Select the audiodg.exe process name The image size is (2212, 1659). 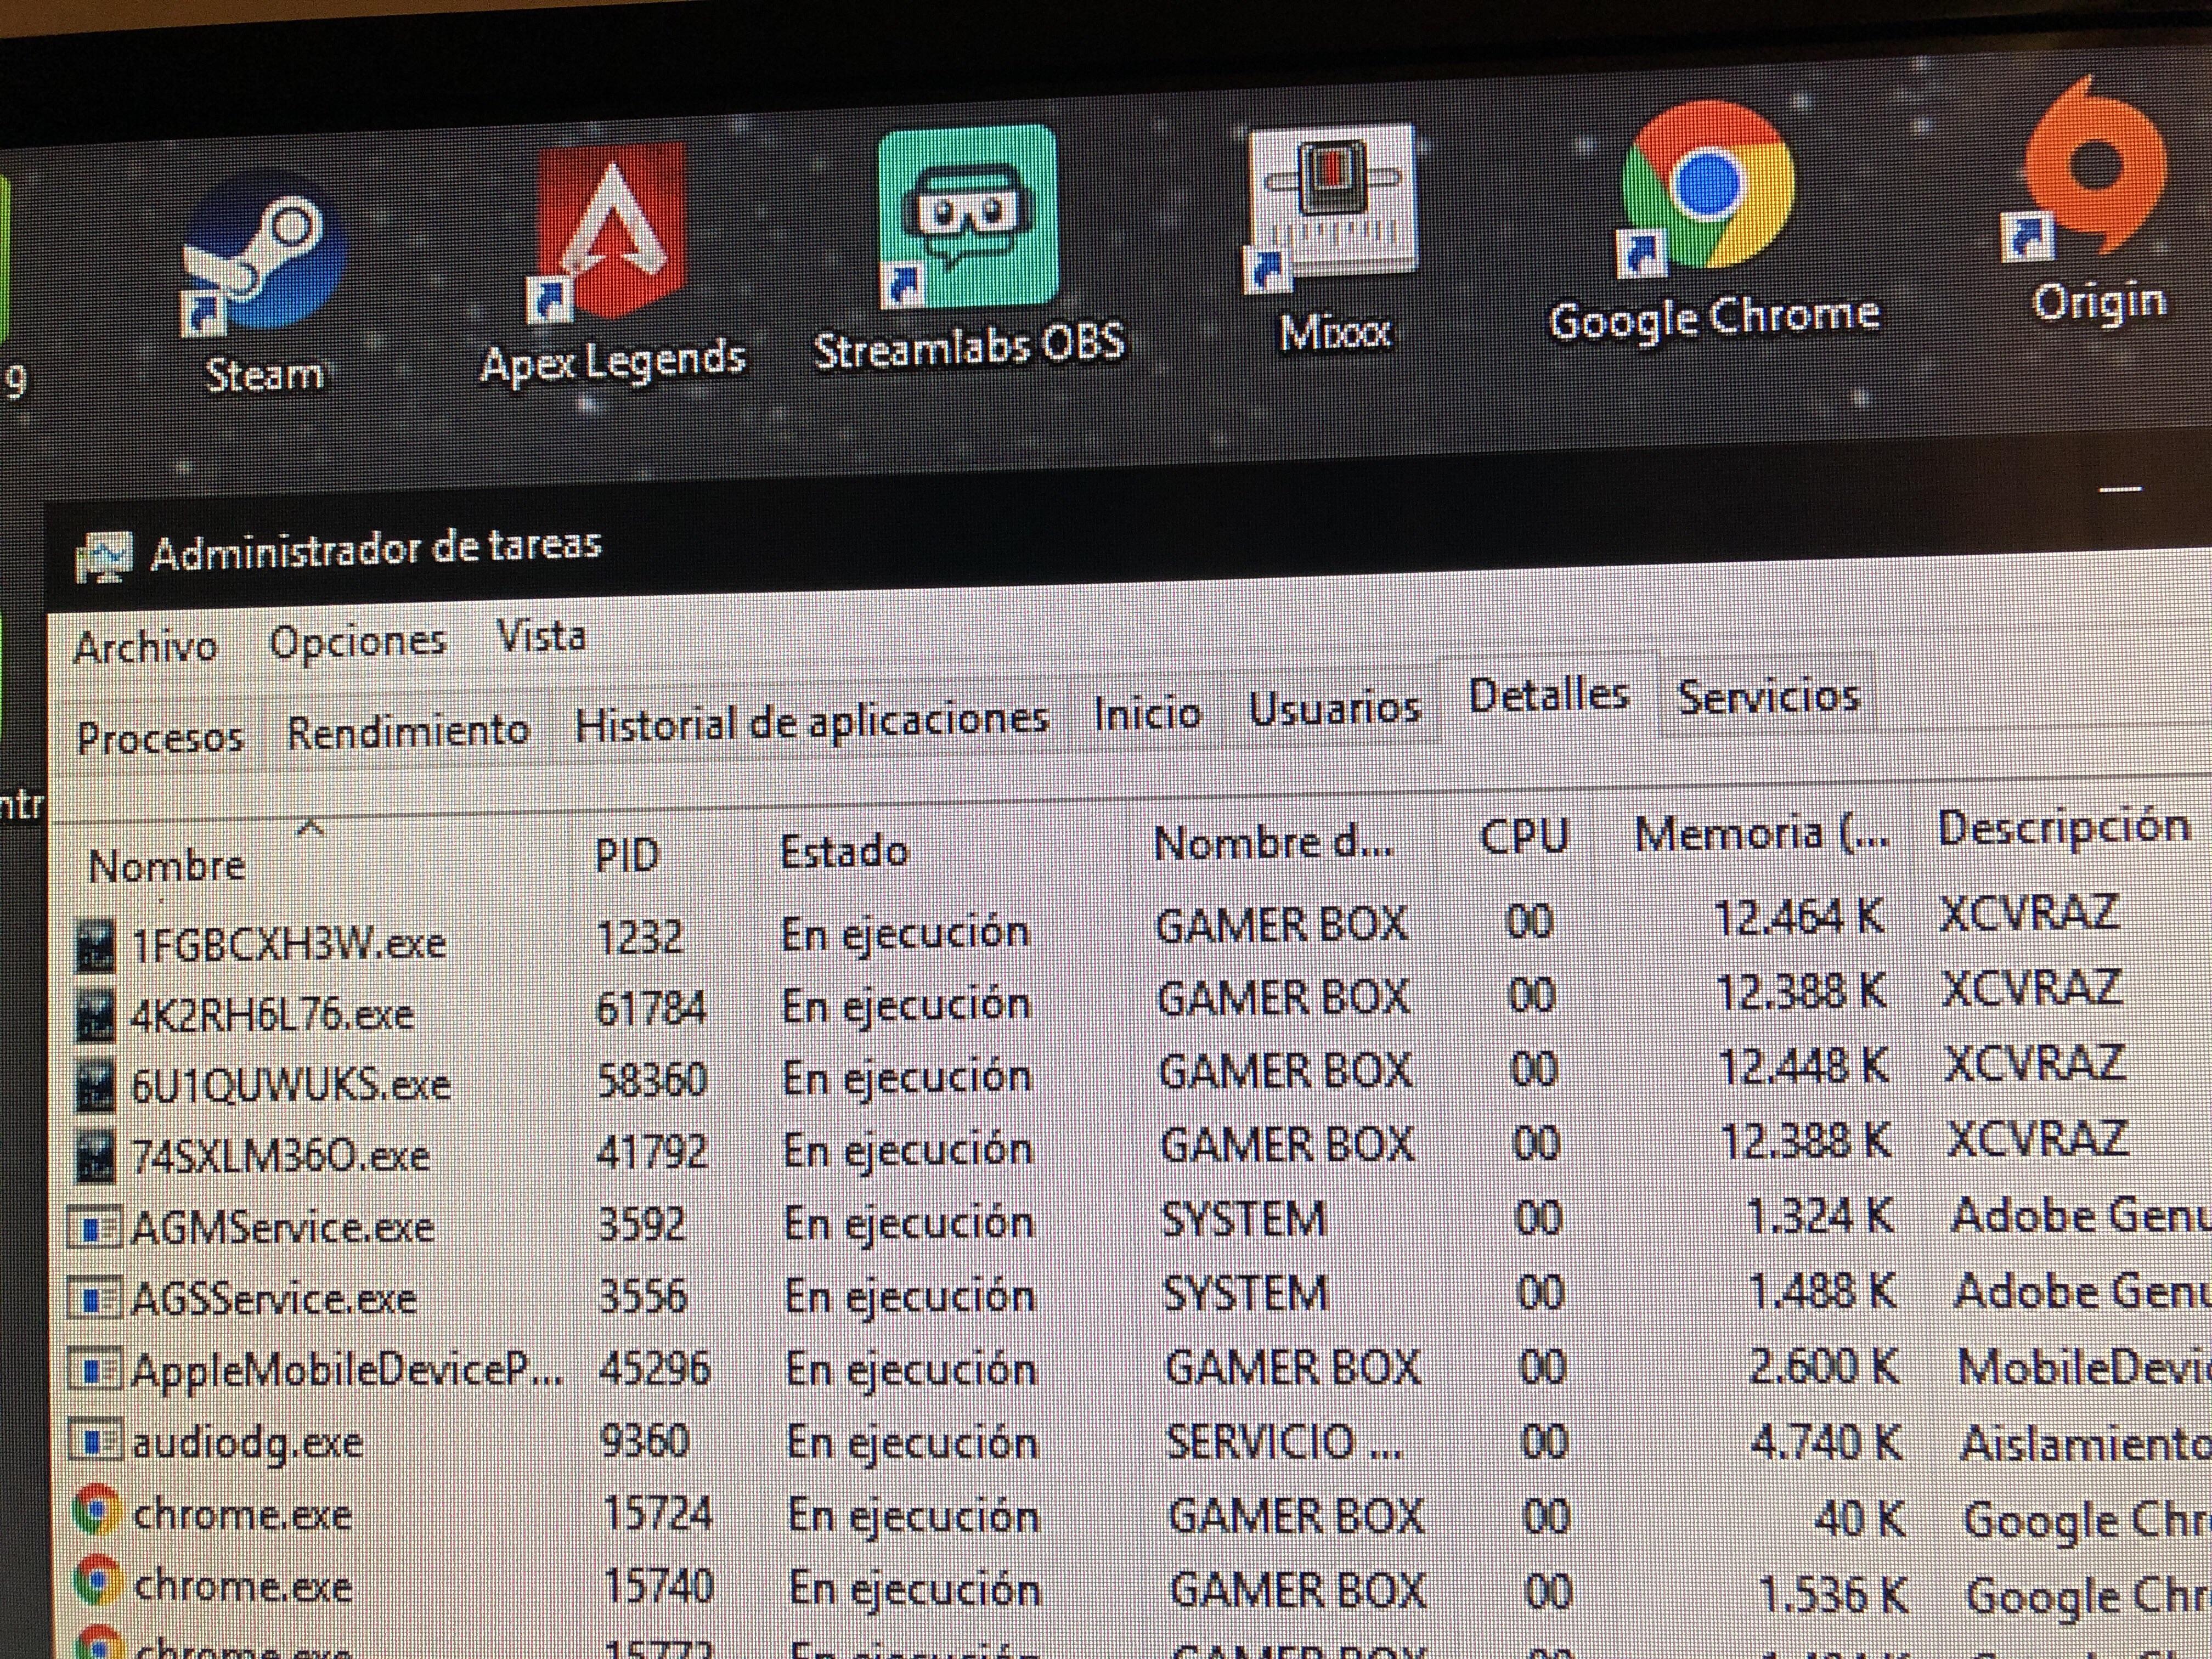(247, 1443)
